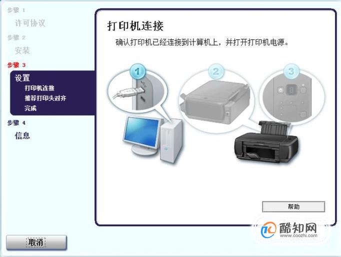The height and width of the screenshot is (257, 341).
Task: Select 推荐打印头对齐 in the sidebar
Action: 45,98
